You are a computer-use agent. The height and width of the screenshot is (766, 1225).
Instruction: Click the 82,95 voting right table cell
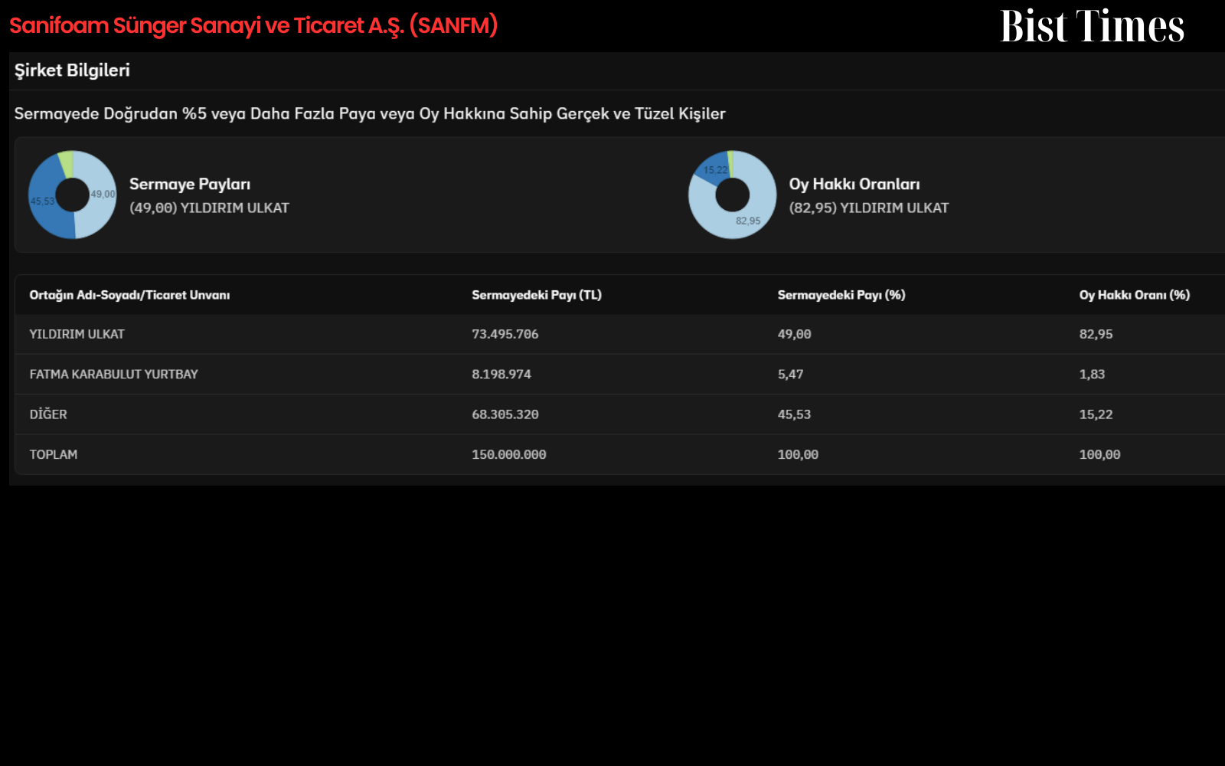(x=1096, y=334)
